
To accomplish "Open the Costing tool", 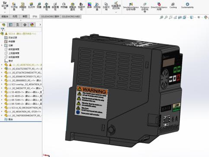I will [173, 6].
